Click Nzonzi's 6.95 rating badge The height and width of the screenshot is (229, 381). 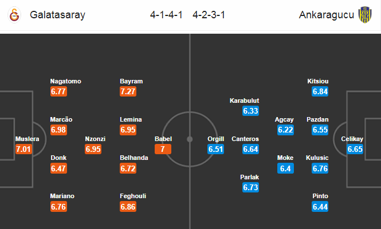click(93, 149)
